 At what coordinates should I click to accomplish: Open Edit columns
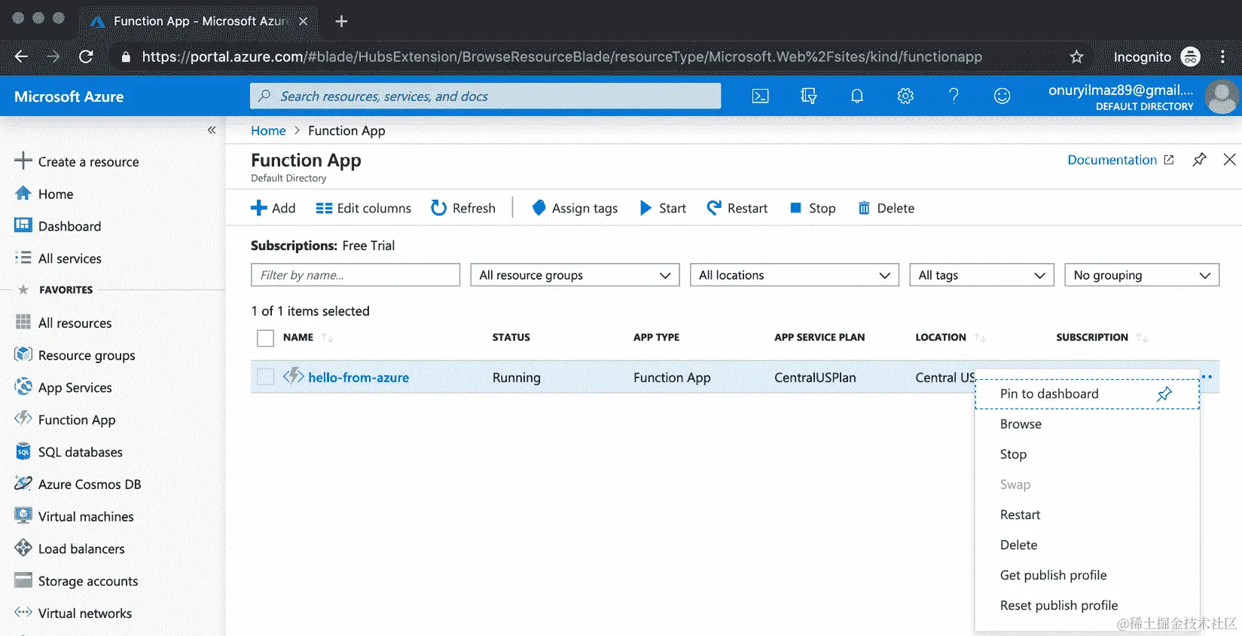pyautogui.click(x=363, y=208)
